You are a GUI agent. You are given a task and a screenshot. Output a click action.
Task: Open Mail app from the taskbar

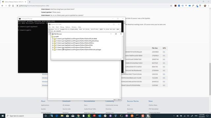73,116
